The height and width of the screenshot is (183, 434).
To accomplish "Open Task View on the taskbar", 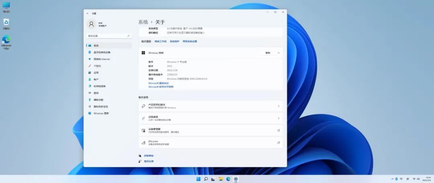I will pyautogui.click(x=213, y=179).
